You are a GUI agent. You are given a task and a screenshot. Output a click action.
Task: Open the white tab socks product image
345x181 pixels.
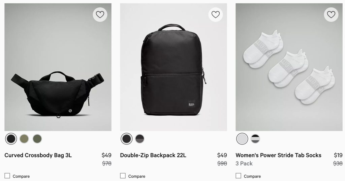(289, 70)
